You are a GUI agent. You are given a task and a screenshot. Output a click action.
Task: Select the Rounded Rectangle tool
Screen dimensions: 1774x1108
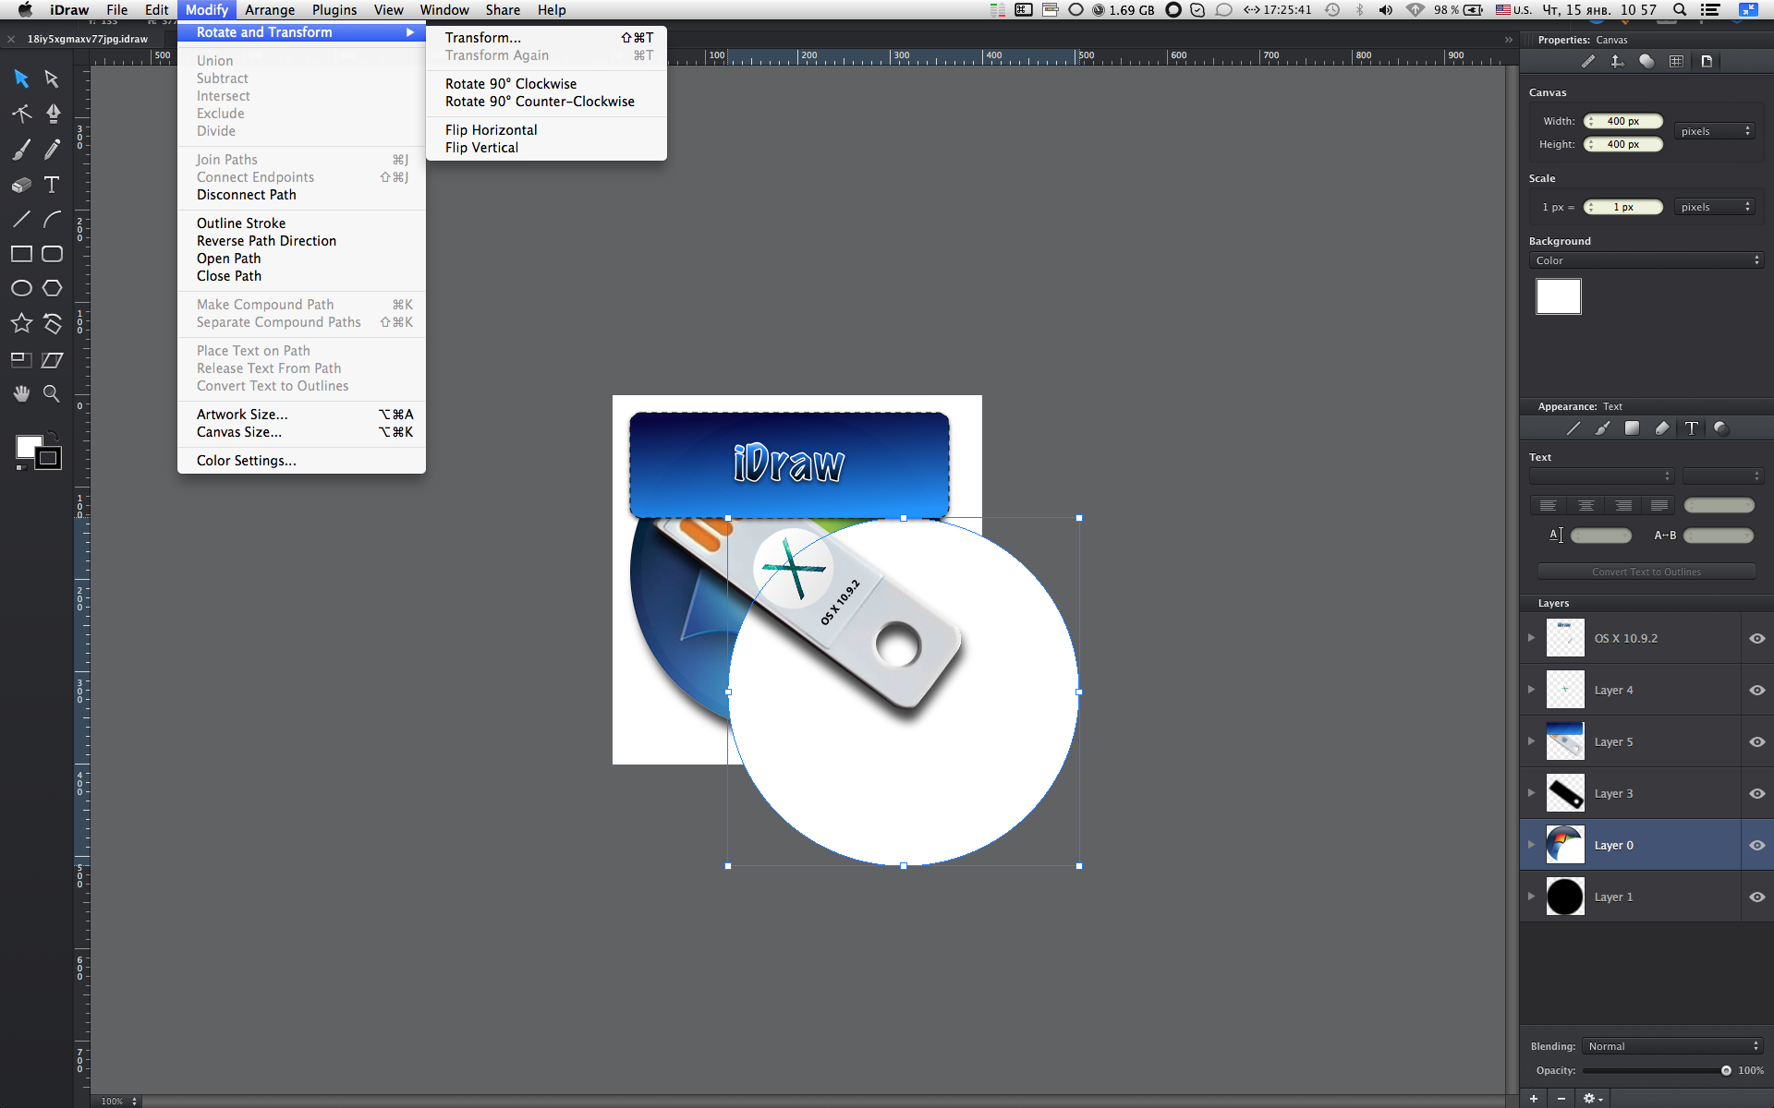52,254
